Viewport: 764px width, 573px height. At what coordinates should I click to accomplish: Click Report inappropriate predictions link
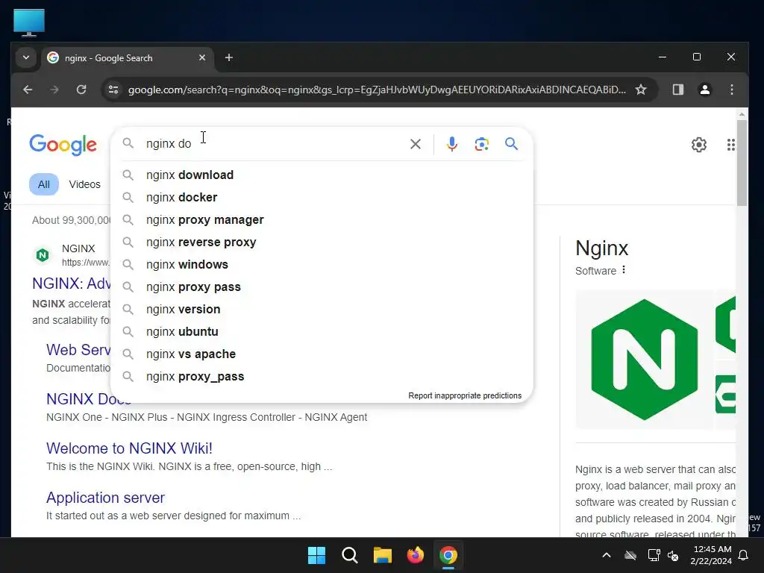[465, 395]
